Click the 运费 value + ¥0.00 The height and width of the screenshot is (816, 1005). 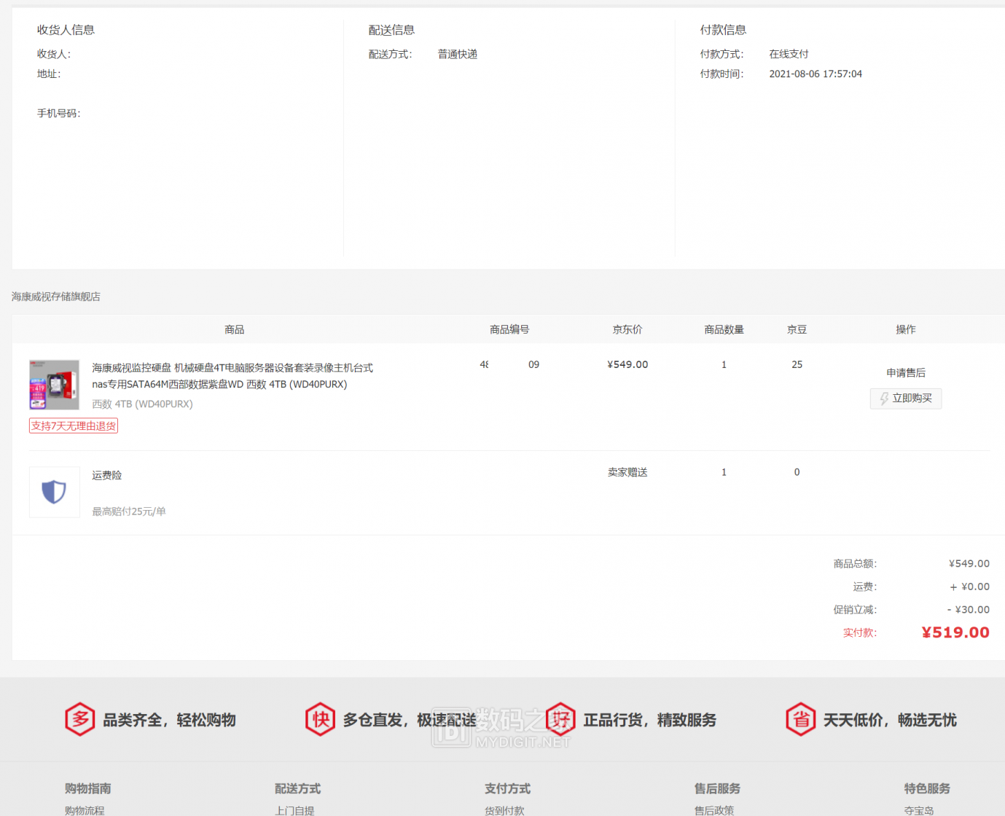point(970,586)
